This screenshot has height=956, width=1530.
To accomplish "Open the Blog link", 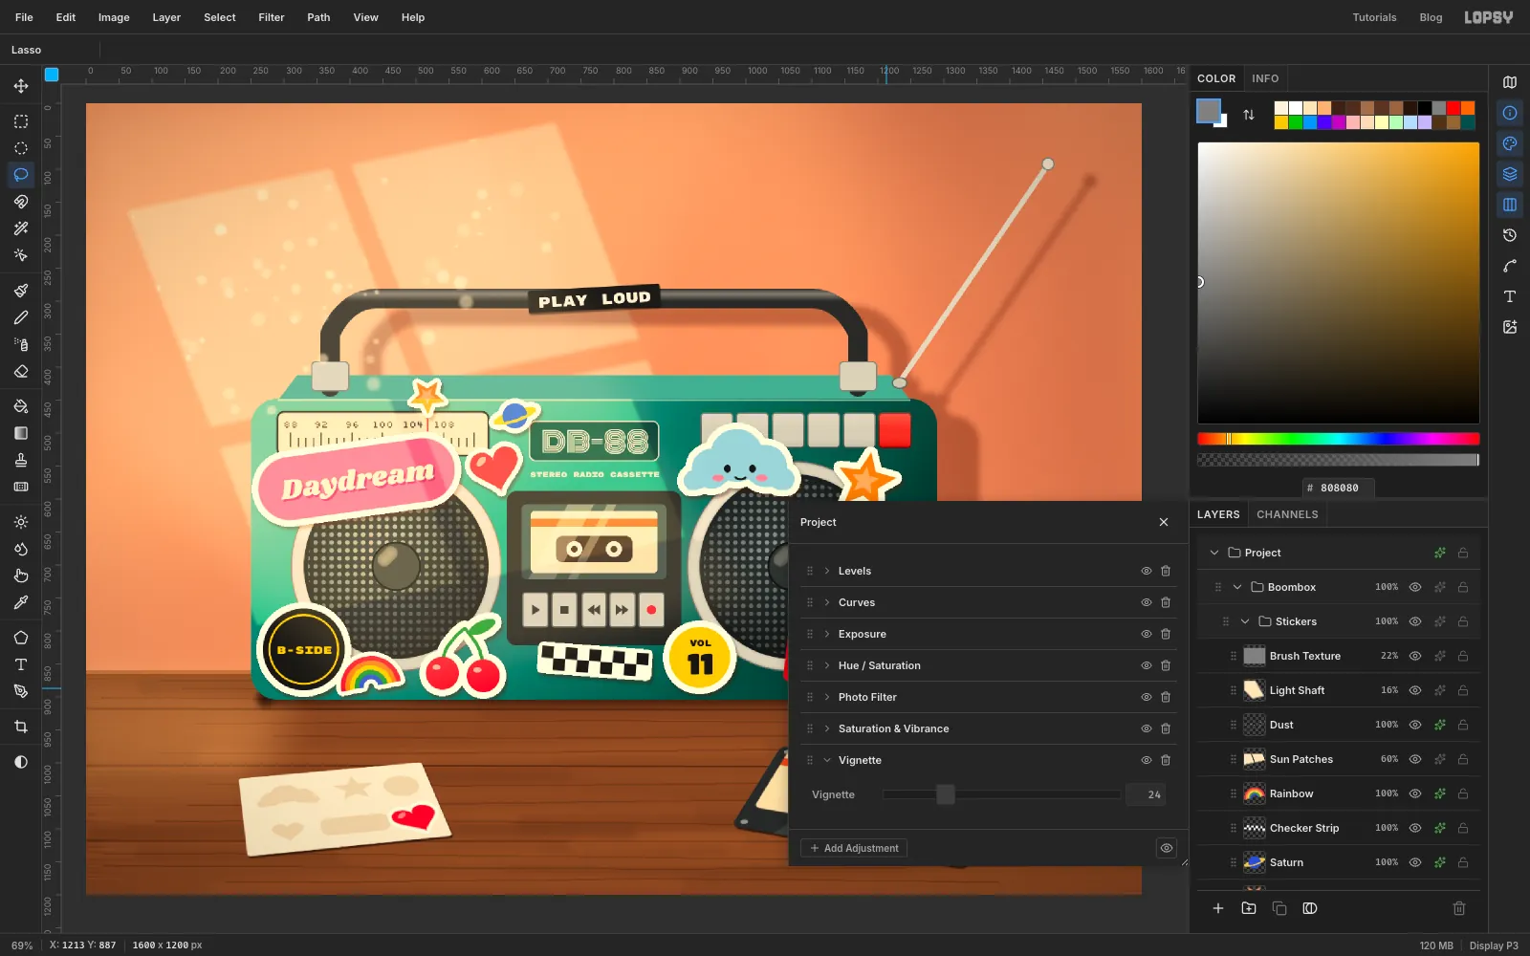I will point(1431,17).
